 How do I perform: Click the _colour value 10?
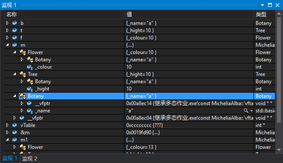129,67
